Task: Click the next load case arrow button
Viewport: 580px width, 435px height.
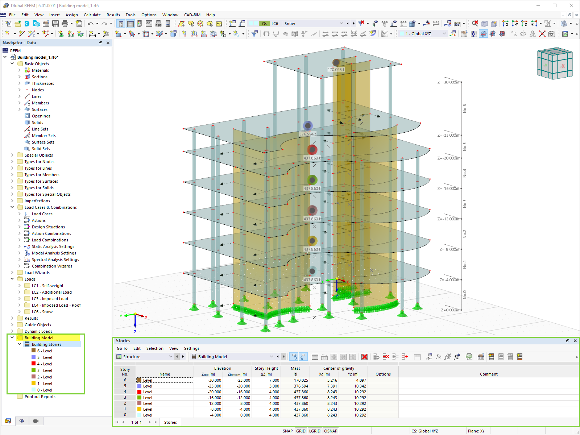Action: pyautogui.click(x=354, y=24)
